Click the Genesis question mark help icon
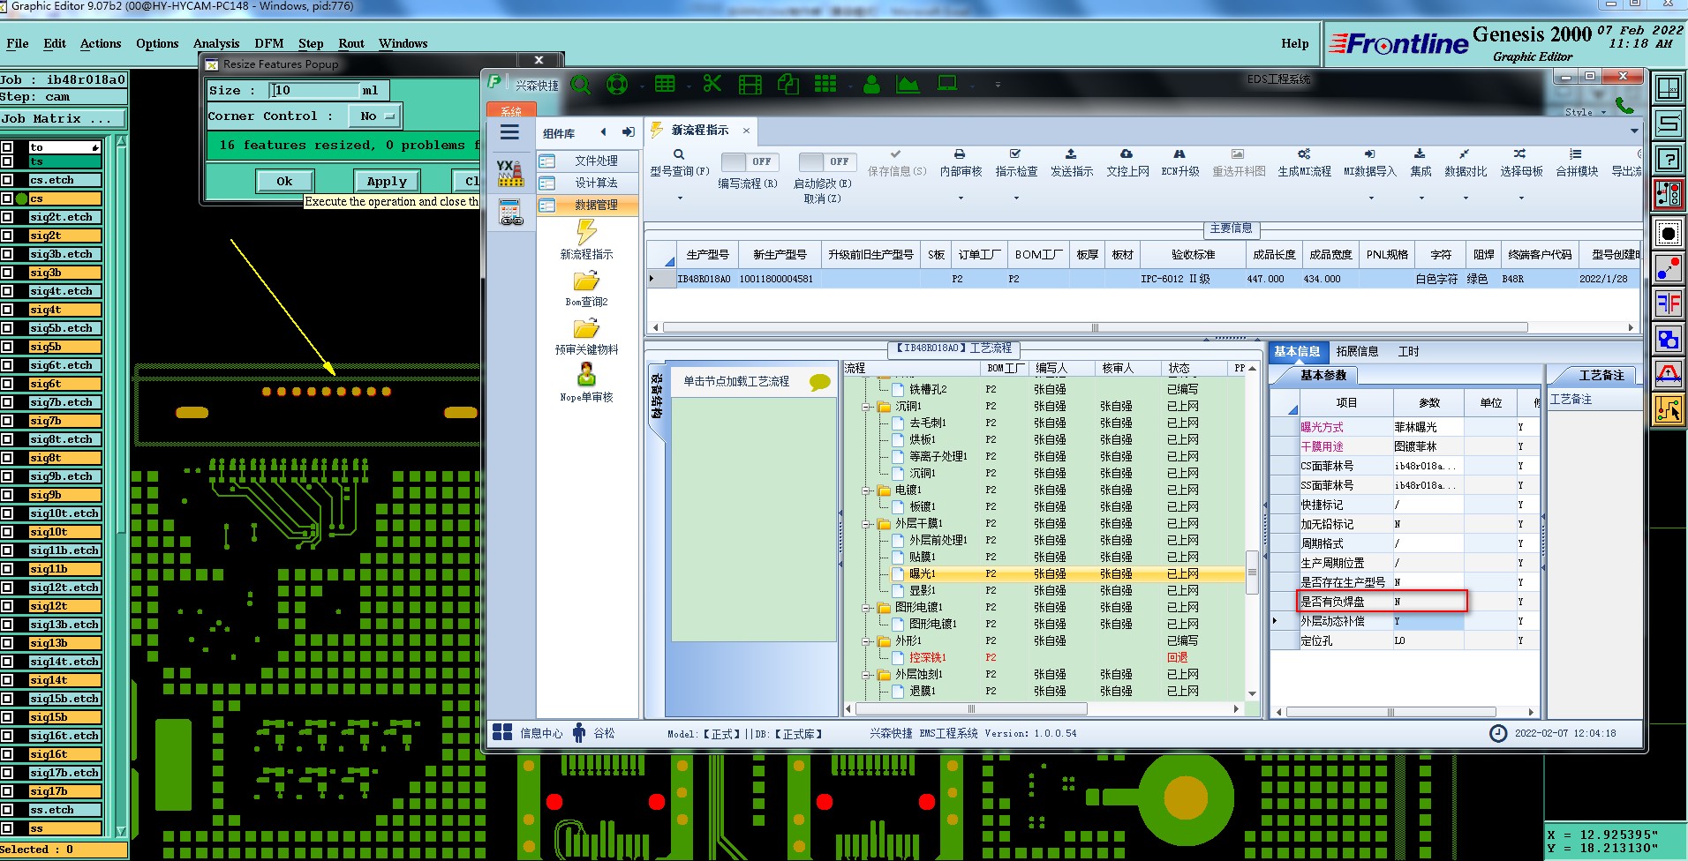 (x=1668, y=160)
